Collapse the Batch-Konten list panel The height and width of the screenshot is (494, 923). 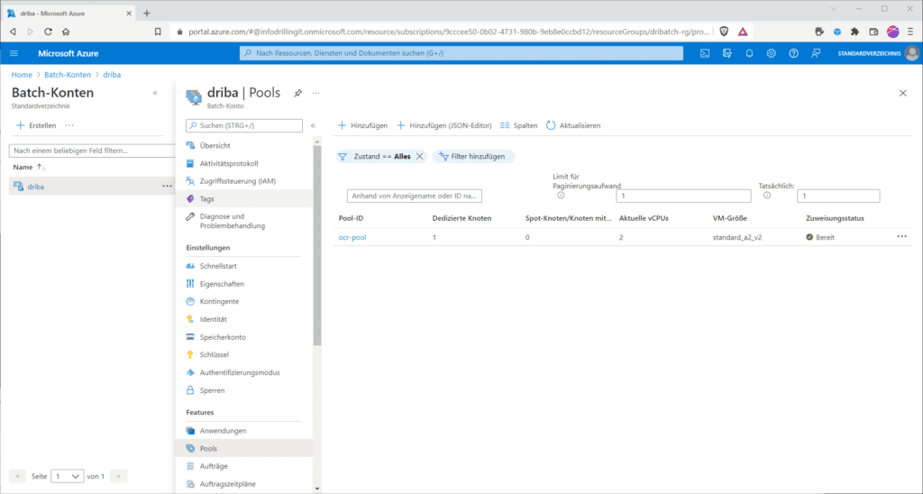pos(155,93)
